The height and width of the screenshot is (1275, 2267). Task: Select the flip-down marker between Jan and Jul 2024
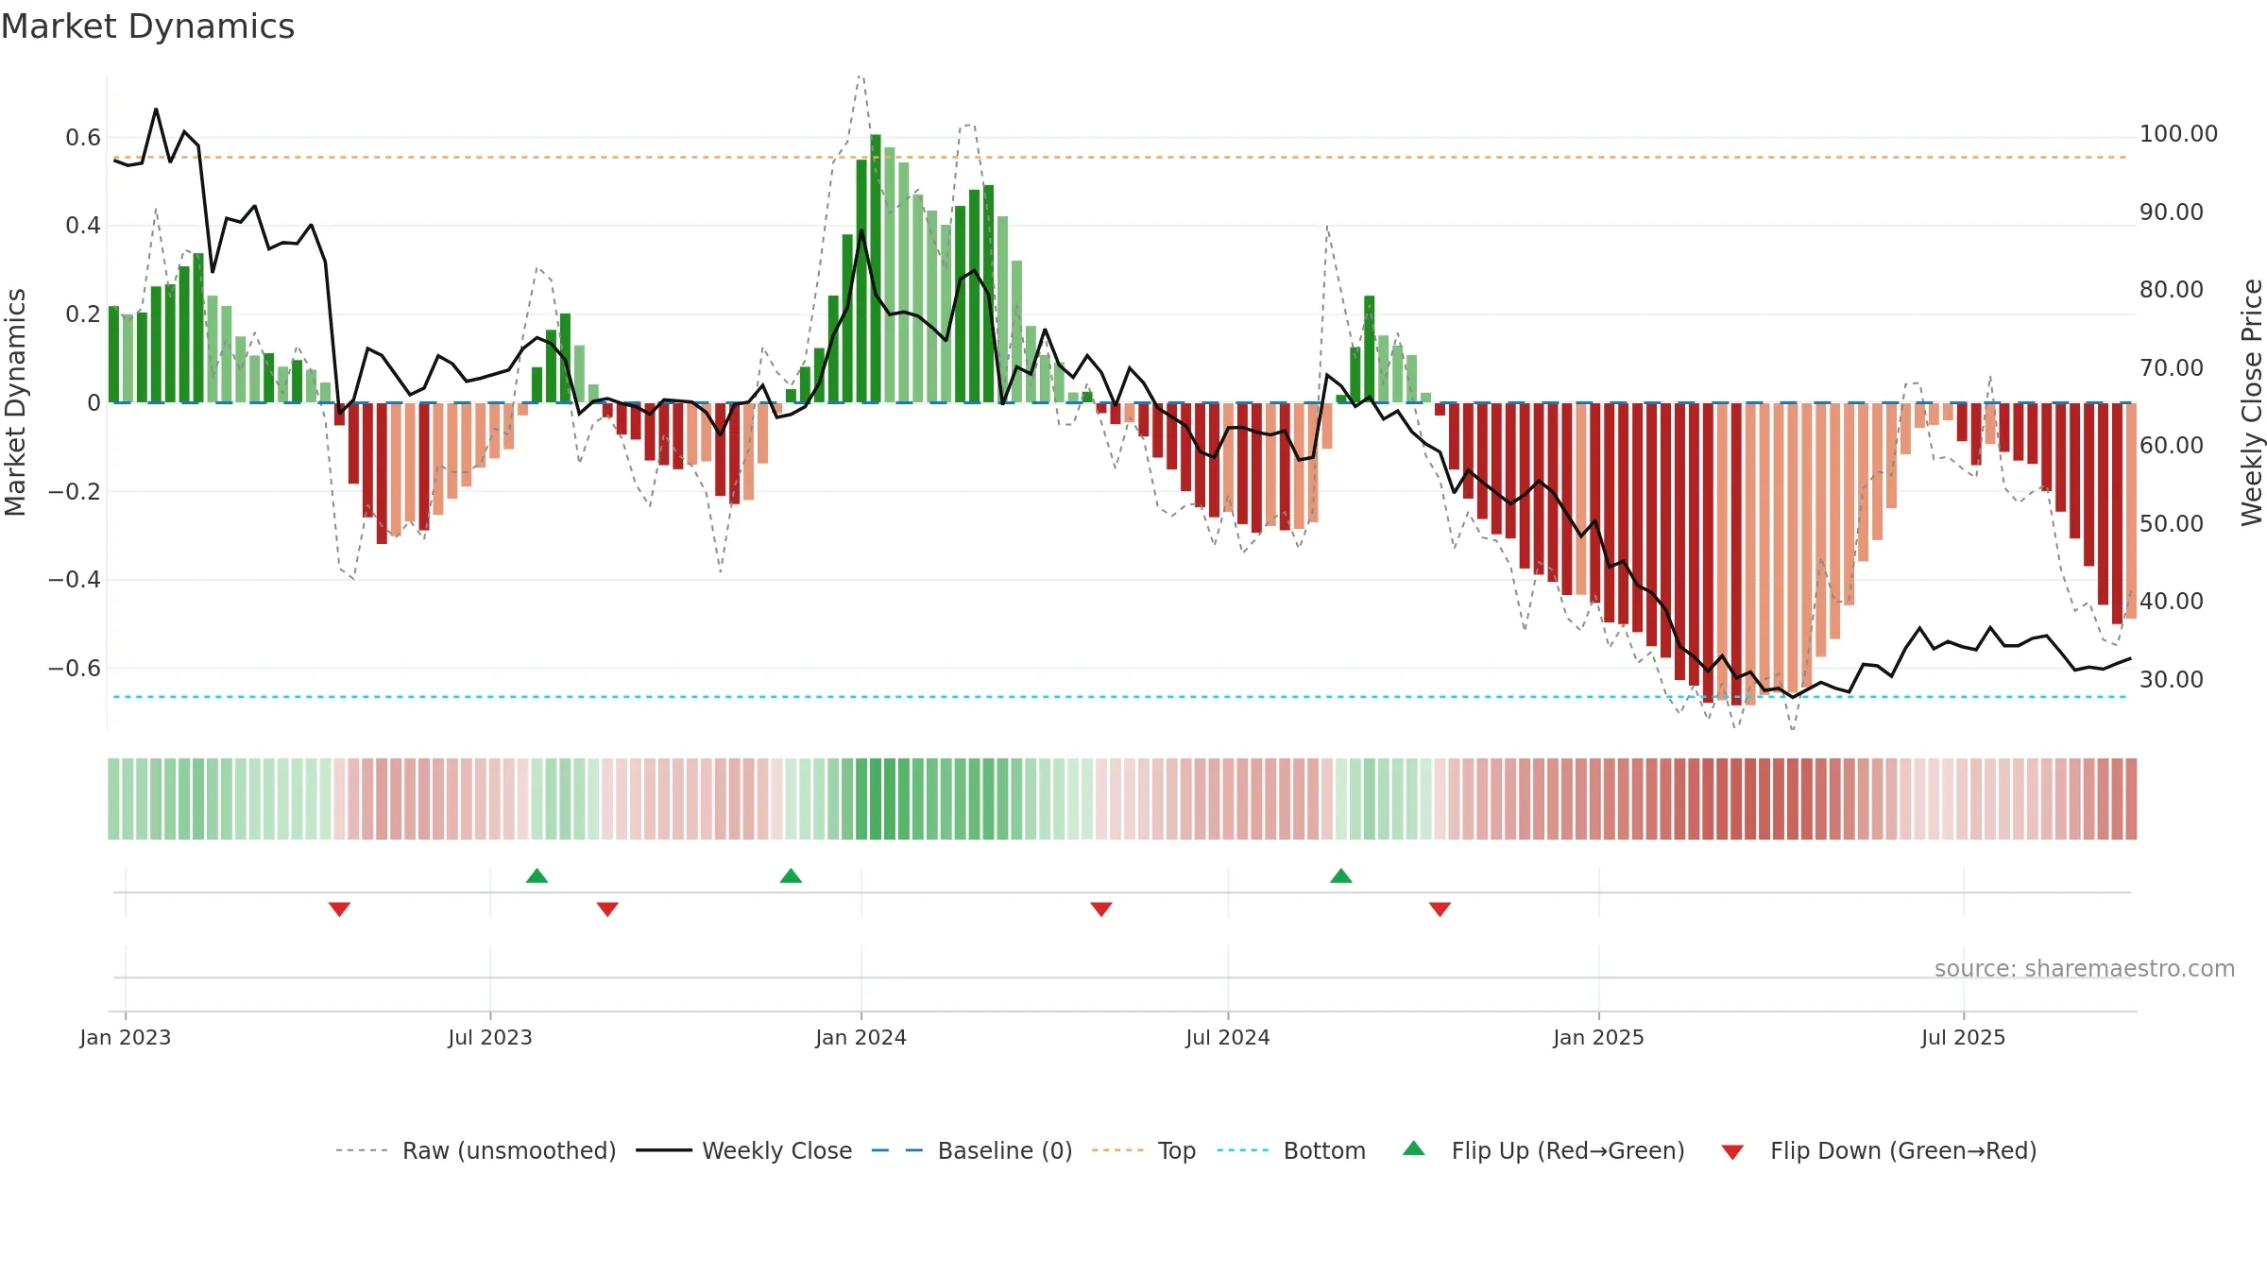point(1101,909)
